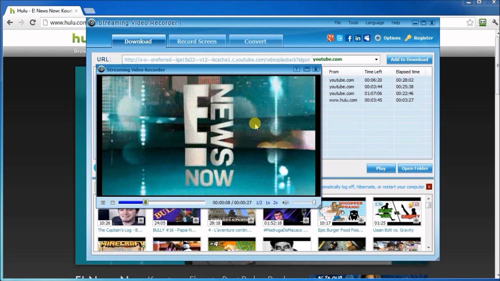Click the Add to Download button
Image resolution: width=500 pixels, height=281 pixels.
(x=409, y=59)
